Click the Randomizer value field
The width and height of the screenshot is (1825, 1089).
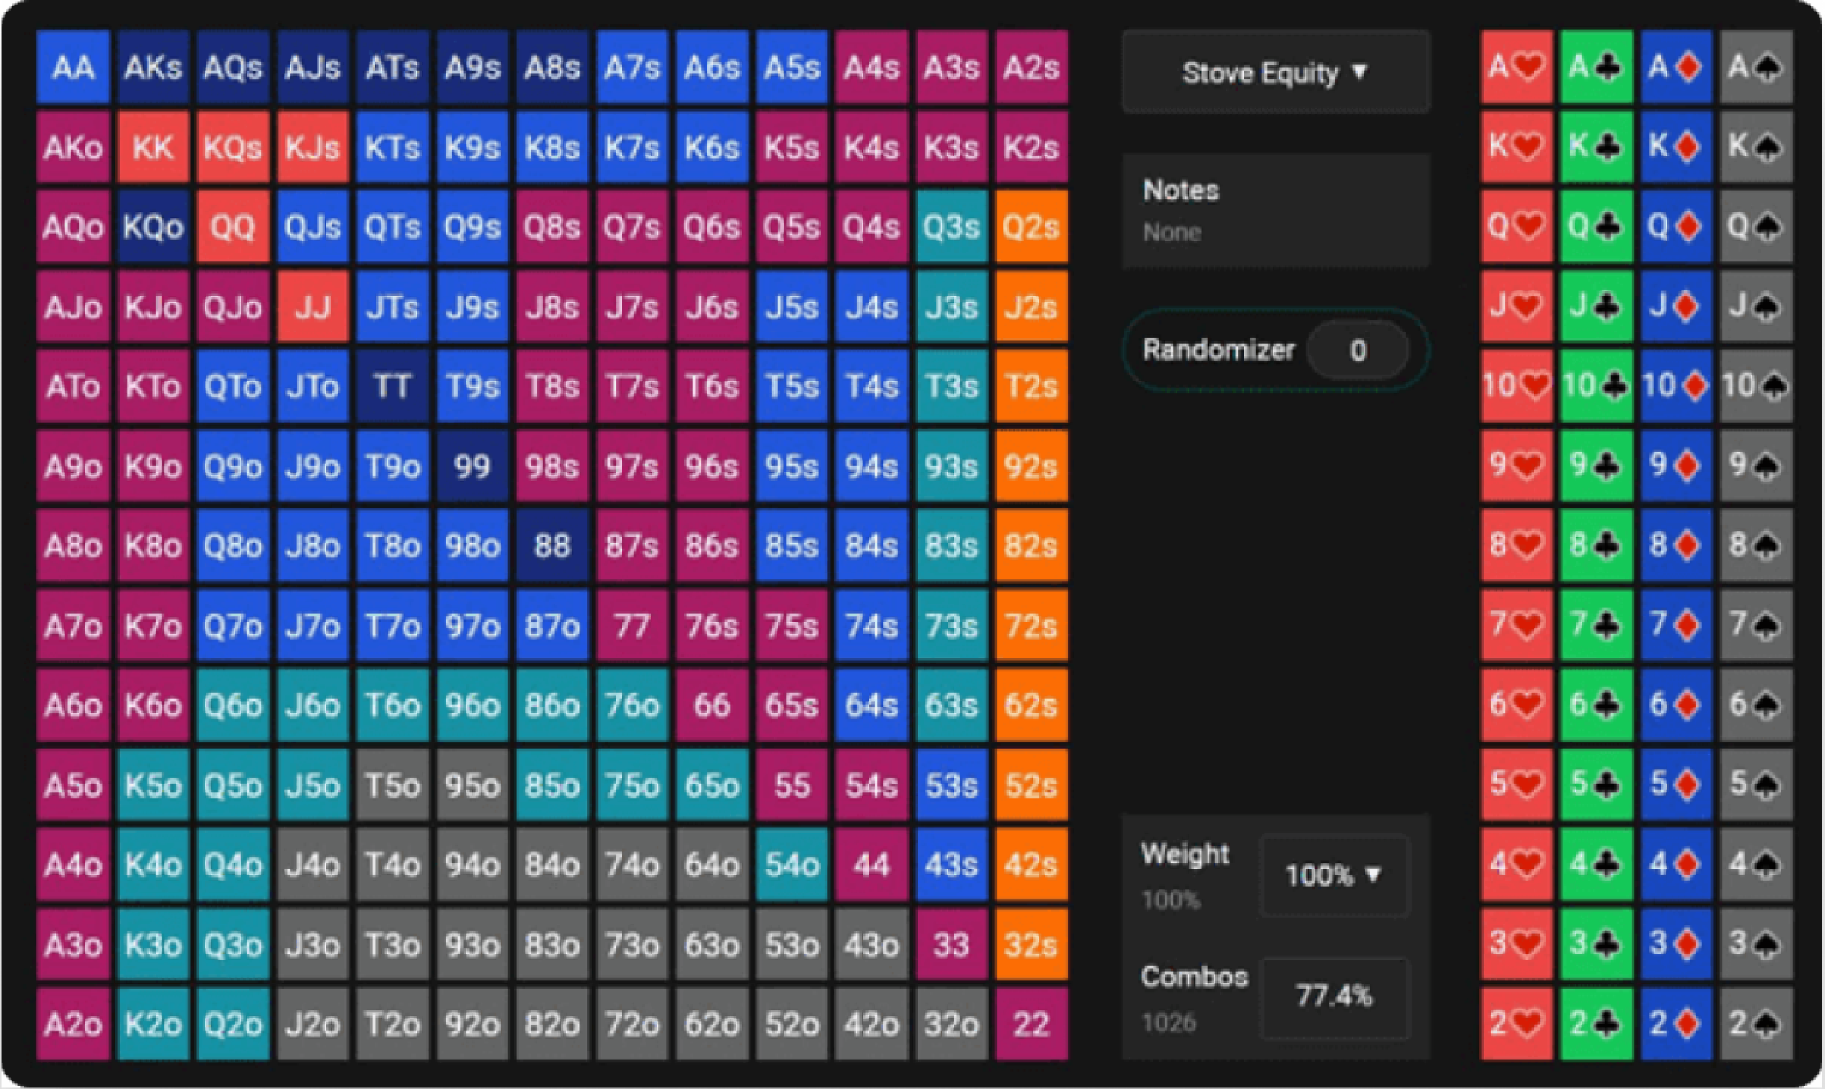[1357, 351]
